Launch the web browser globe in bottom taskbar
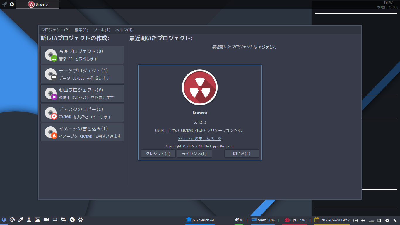 coord(4,220)
